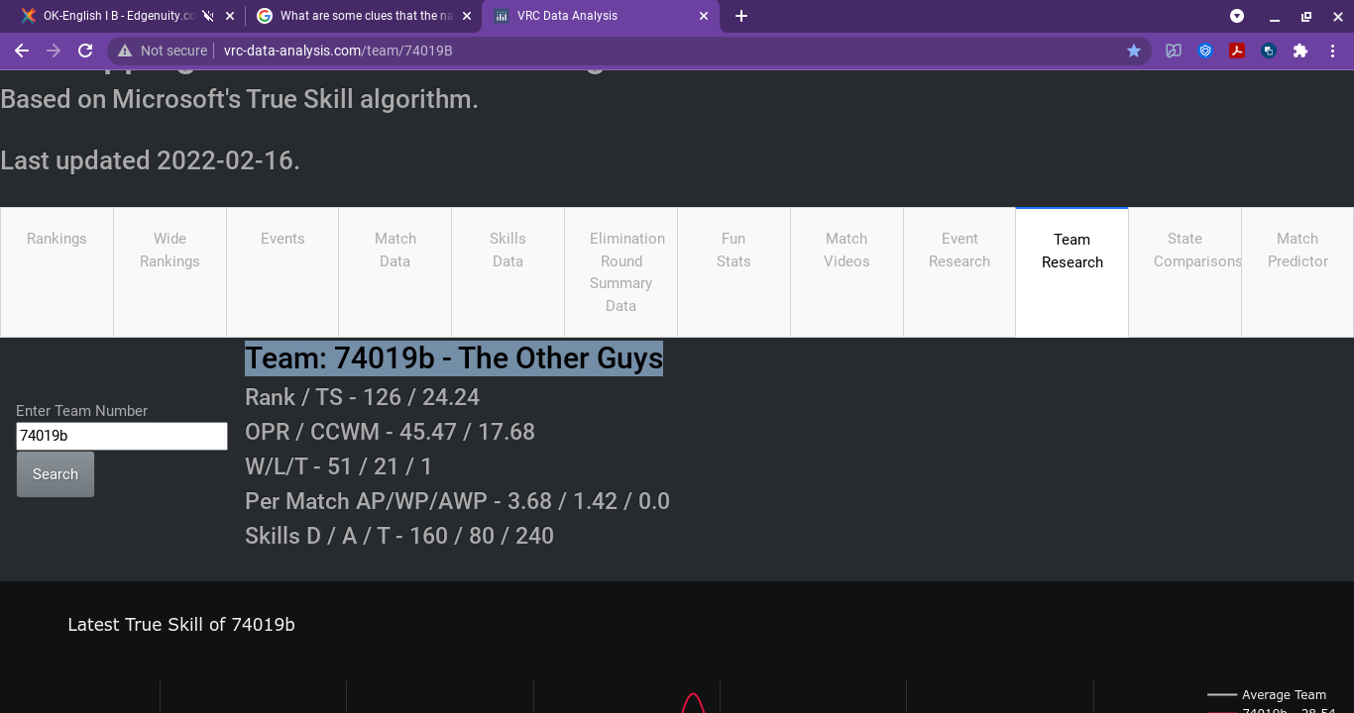
Task: Switch to the OK-English I B Edgenuity tab
Action: pyautogui.click(x=109, y=16)
